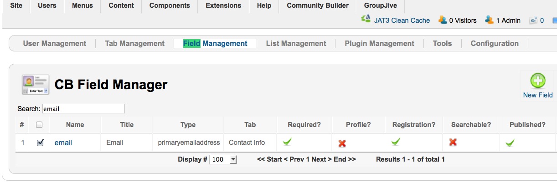Open the Components menu
Screen dimensions: 557x183
[x=170, y=6]
